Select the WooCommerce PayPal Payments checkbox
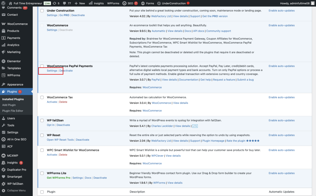 [x=42, y=66]
